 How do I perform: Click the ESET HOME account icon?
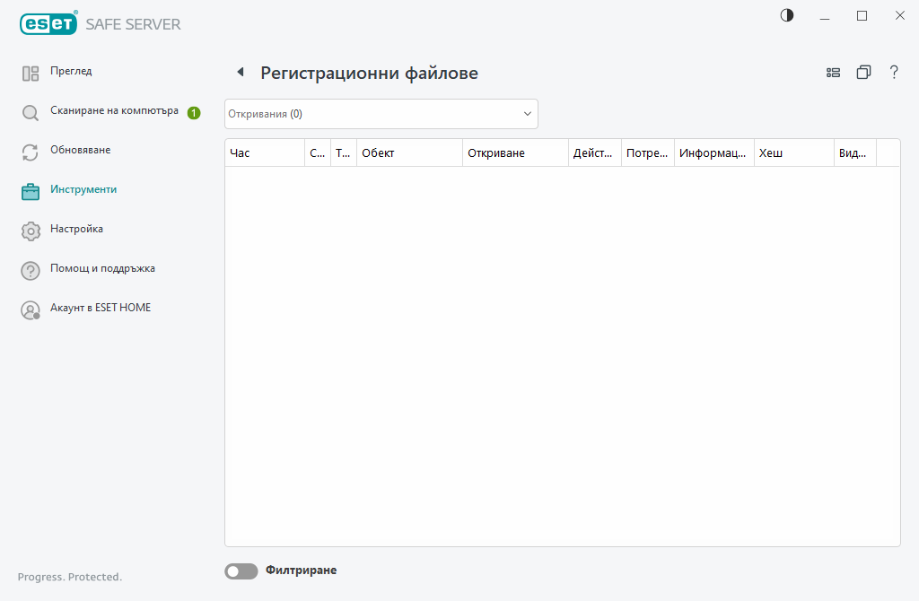[x=31, y=310]
